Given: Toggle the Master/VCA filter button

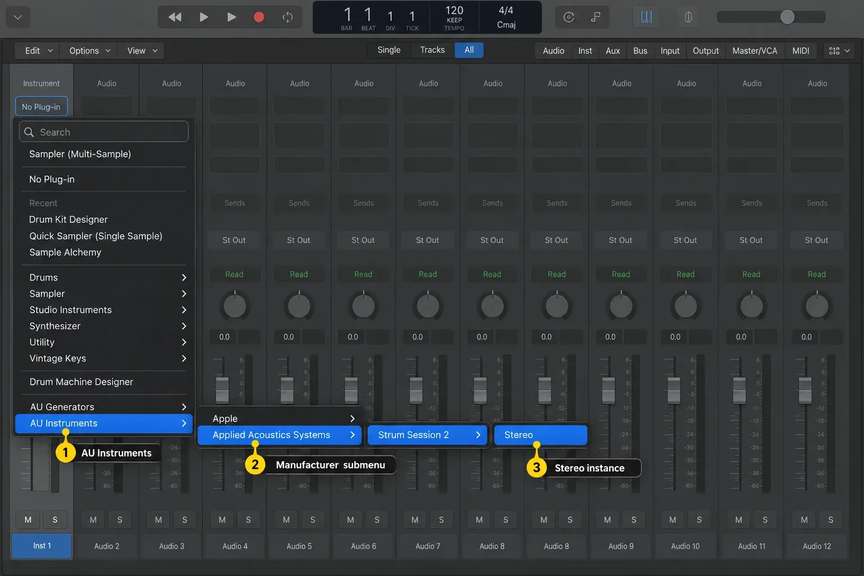Looking at the screenshot, I should pos(755,51).
